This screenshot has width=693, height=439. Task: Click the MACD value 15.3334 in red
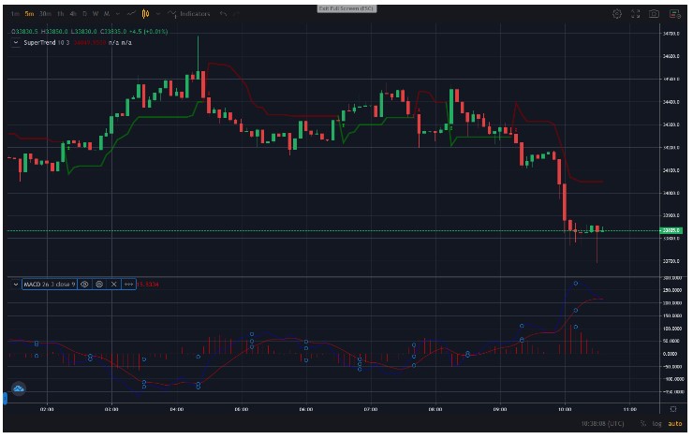click(x=148, y=285)
